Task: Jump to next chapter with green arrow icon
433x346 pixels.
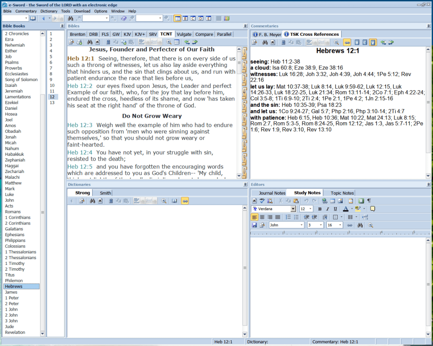Action: pyautogui.click(x=194, y=42)
